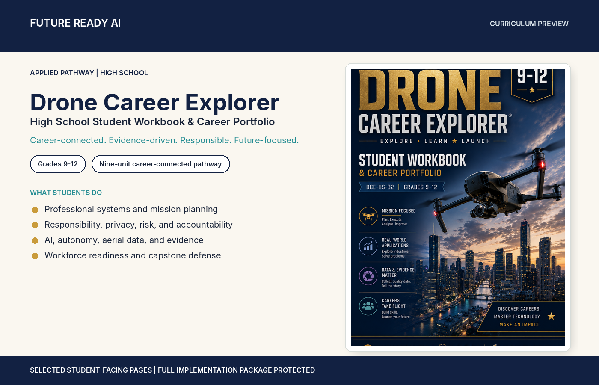Click the gold star beside MAKE AN IMPACT
599x385 pixels.
click(x=551, y=316)
